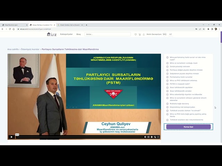Reload the current page
The width and height of the screenshot is (222, 166).
10,29
